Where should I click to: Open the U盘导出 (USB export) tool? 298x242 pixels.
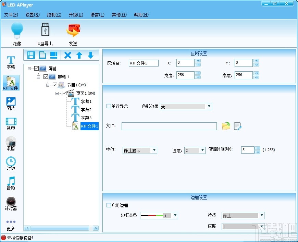pyautogui.click(x=45, y=33)
